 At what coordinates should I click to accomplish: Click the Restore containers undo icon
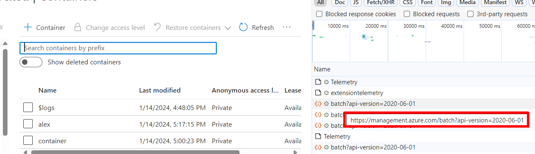tap(157, 27)
